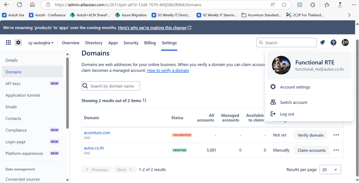Open browser settings and more ellipsis
359x183 pixels.
coord(354,5)
